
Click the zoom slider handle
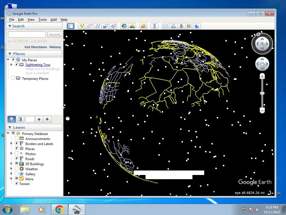(262, 93)
